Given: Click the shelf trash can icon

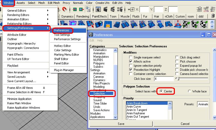Looking at the screenshot, I should [213, 16].
